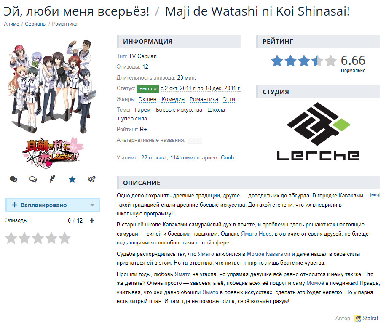Add anime to list via Запланировано button

coord(44,205)
